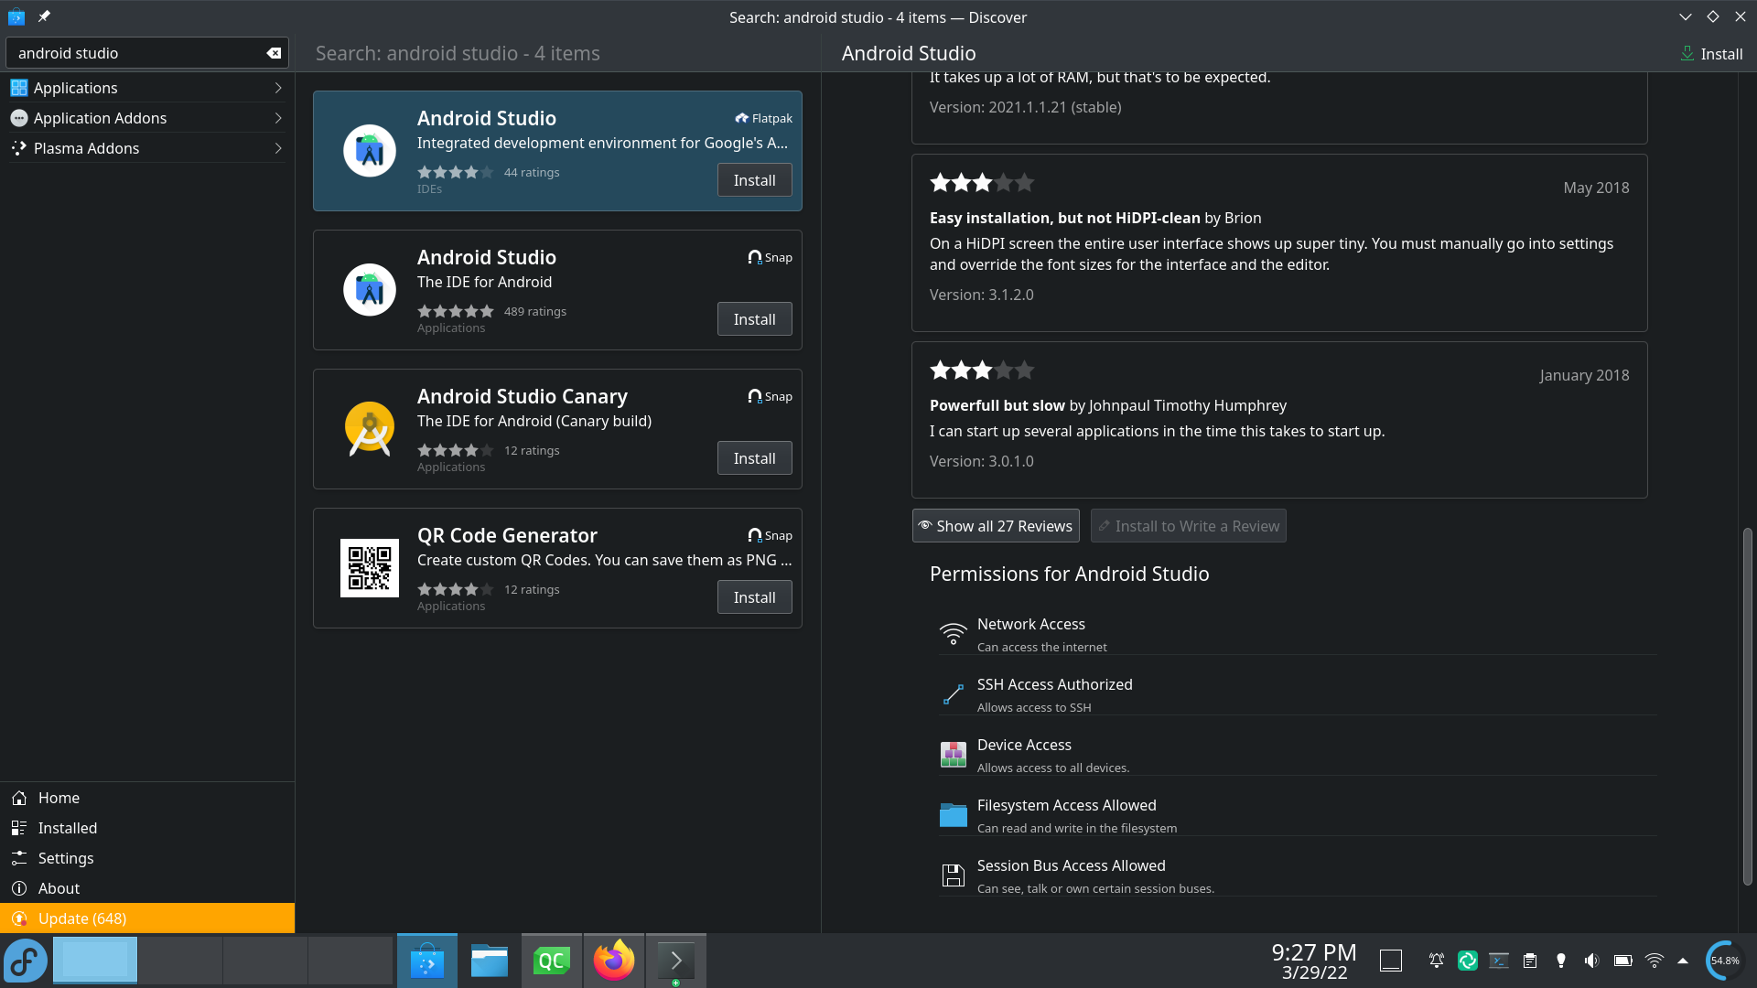Clear the android studio search field
This screenshot has width=1757, height=988.
tap(274, 53)
